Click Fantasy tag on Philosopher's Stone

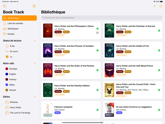coord(58,32)
